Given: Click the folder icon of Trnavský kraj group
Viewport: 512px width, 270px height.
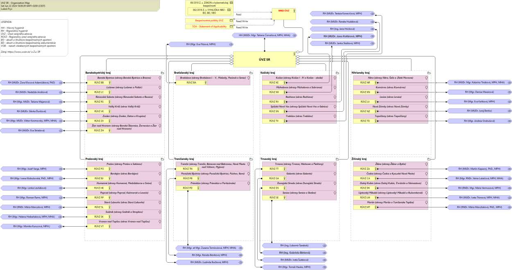Looking at the screenshot, I should pos(337,159).
